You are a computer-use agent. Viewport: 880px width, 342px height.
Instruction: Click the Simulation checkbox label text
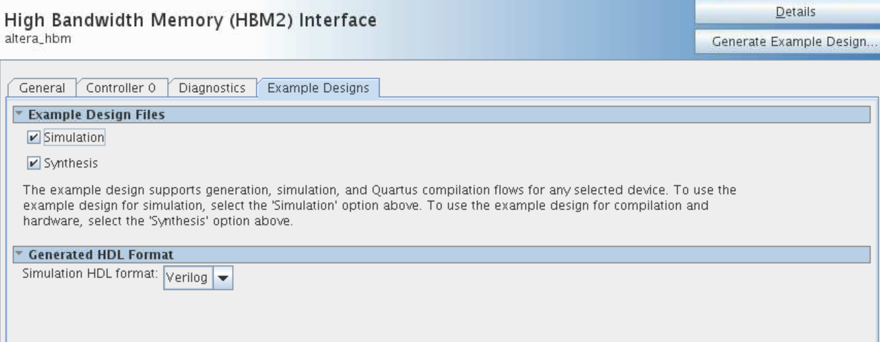[74, 138]
